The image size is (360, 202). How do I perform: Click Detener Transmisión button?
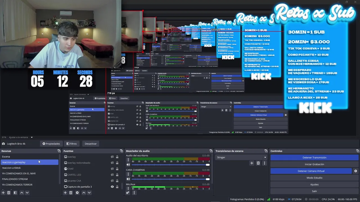click(314, 157)
